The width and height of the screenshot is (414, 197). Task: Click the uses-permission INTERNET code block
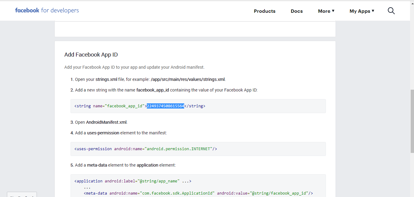coord(198,149)
